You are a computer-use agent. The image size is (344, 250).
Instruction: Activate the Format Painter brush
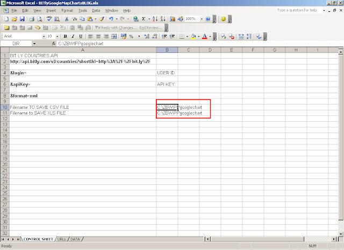click(x=102, y=19)
